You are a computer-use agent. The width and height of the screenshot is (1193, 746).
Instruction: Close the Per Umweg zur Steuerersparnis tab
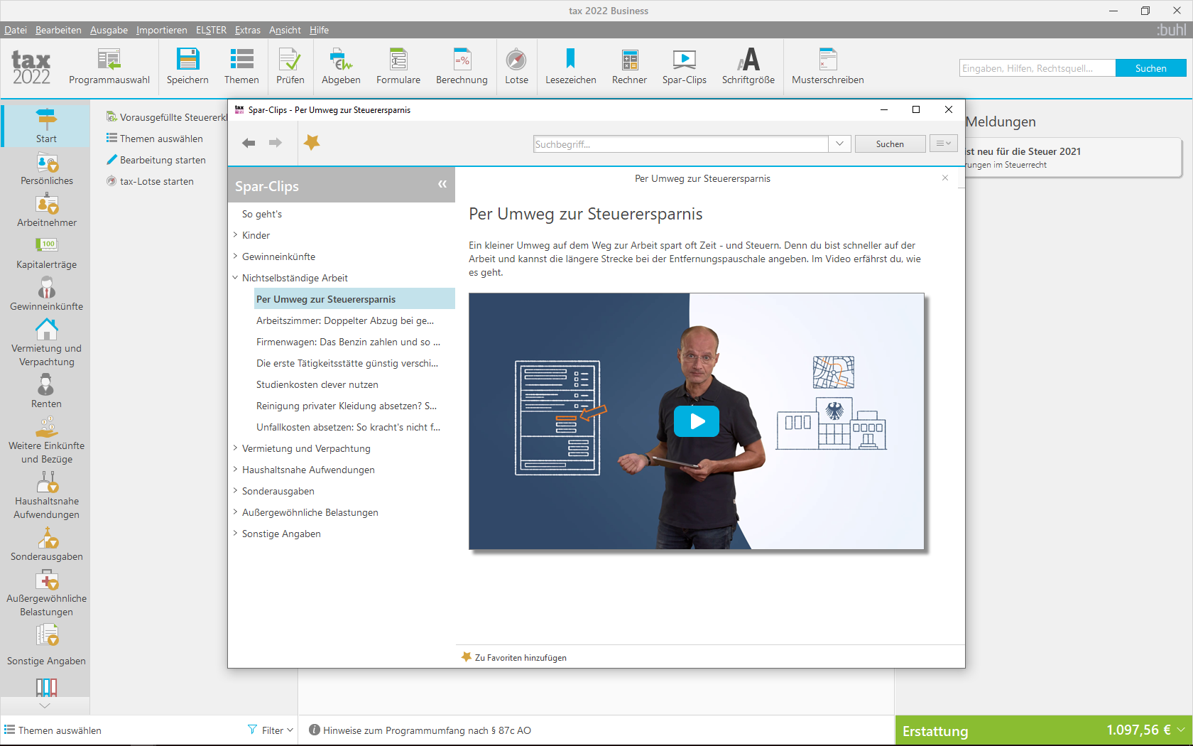tap(945, 178)
